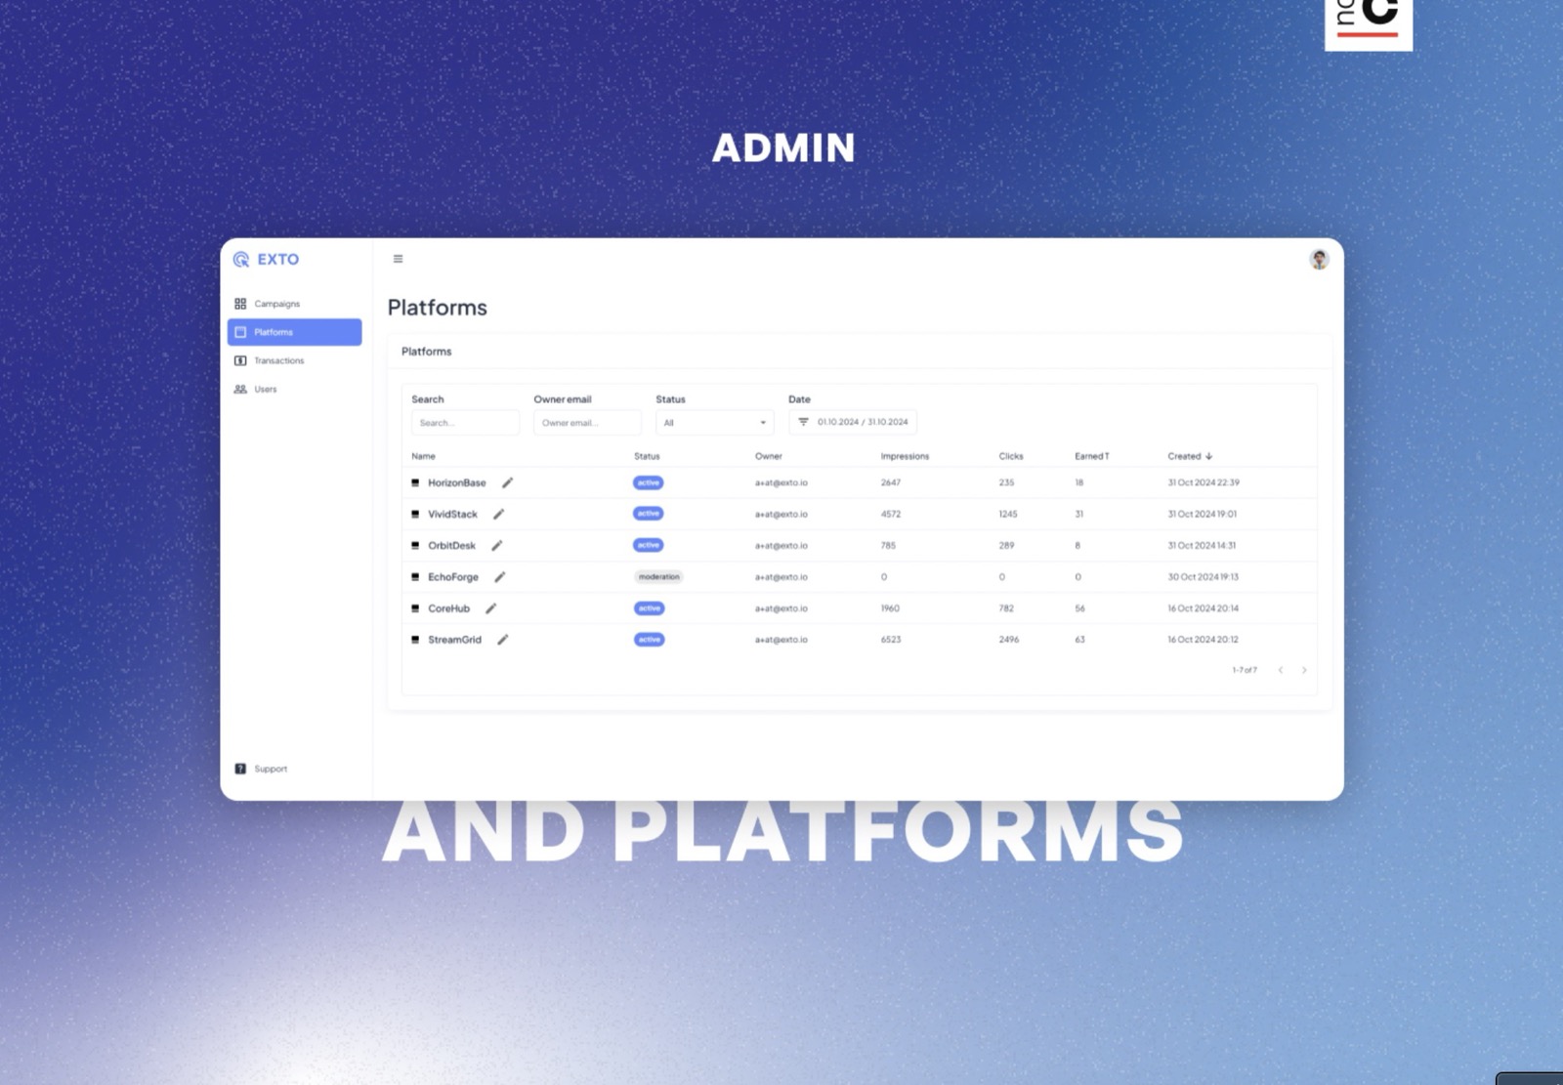Image resolution: width=1563 pixels, height=1085 pixels.
Task: Go to previous page arrow
Action: click(1280, 670)
